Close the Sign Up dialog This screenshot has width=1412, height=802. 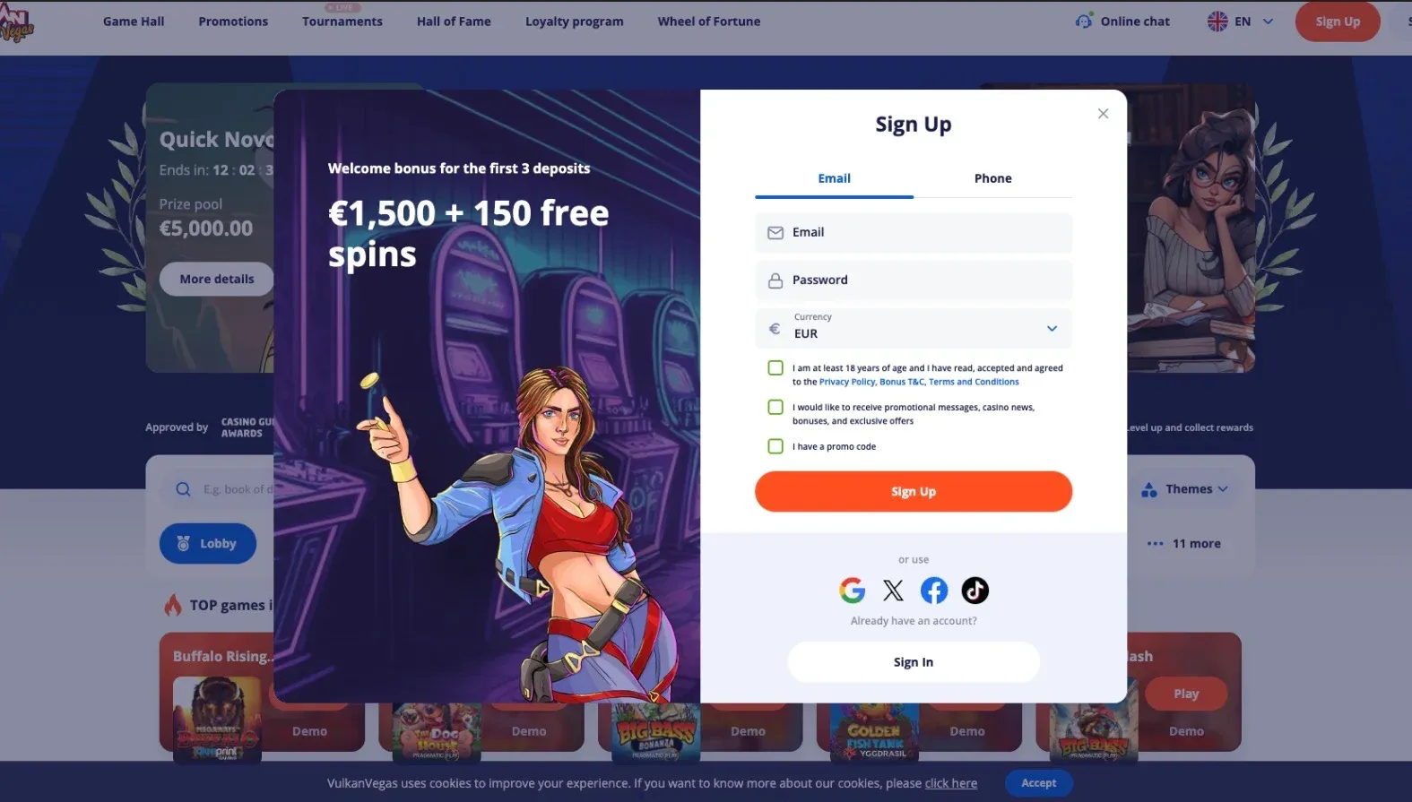click(x=1103, y=114)
